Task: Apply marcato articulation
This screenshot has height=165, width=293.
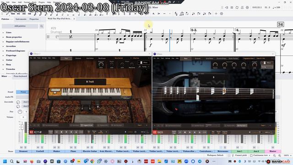Action: pos(153,14)
